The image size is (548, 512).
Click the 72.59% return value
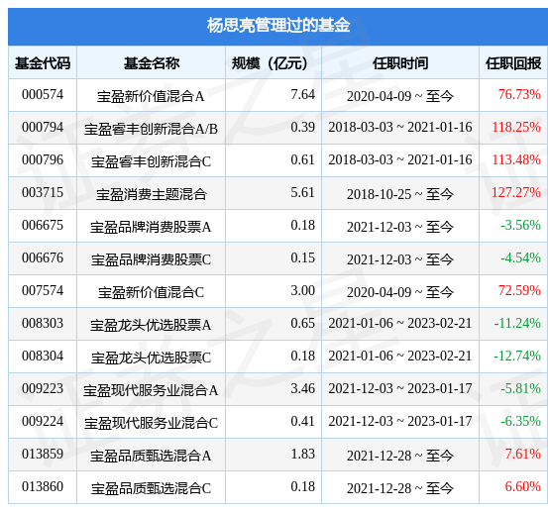(x=519, y=290)
